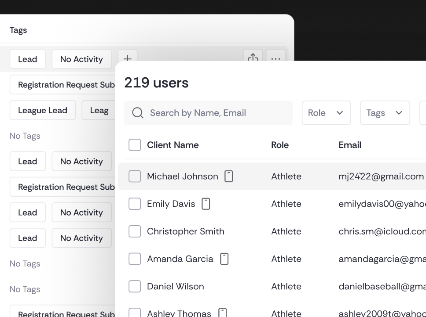The image size is (426, 317).
Task: Click the Email column header
Action: pos(350,145)
